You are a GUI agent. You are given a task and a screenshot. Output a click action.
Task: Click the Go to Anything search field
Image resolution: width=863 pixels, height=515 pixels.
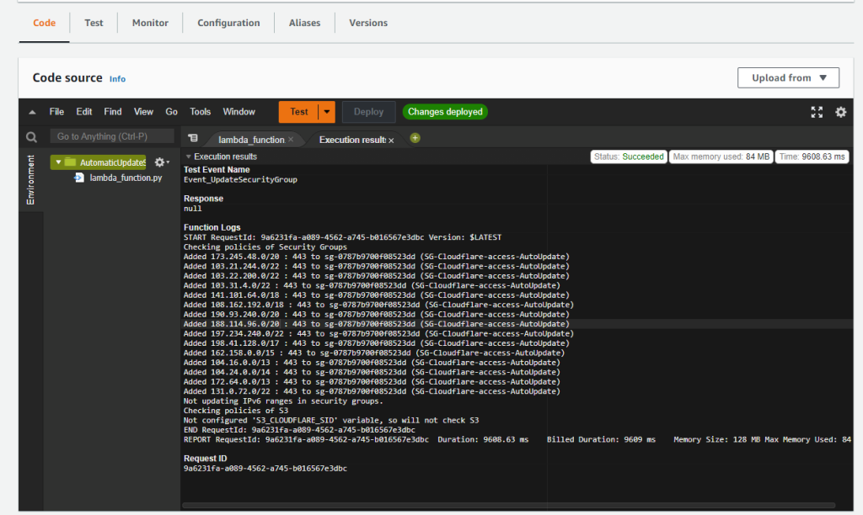pos(111,136)
